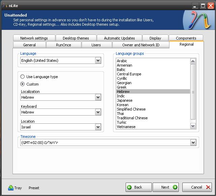Select the Regional tab
Image resolution: width=216 pixels, height=196 pixels.
click(187, 44)
